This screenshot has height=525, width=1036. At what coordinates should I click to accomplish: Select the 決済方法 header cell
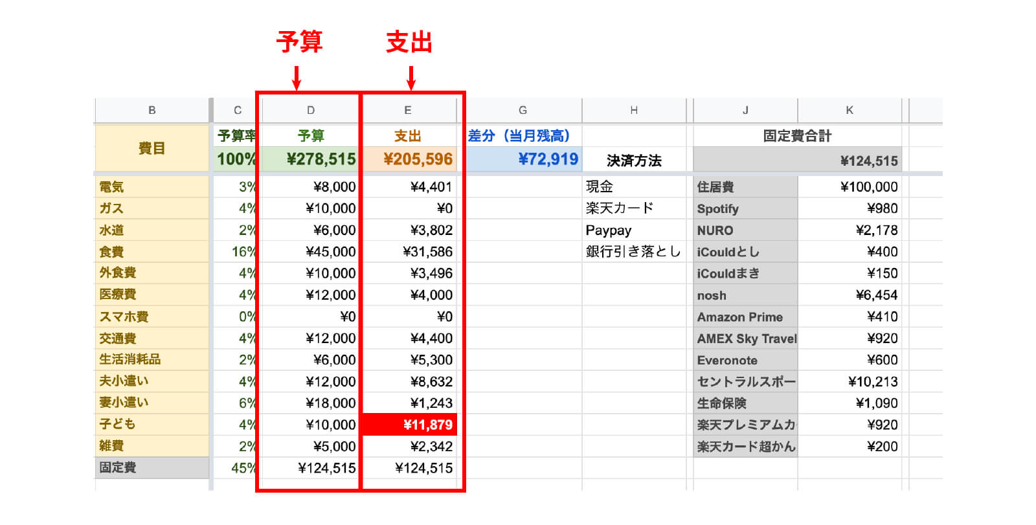pos(633,161)
